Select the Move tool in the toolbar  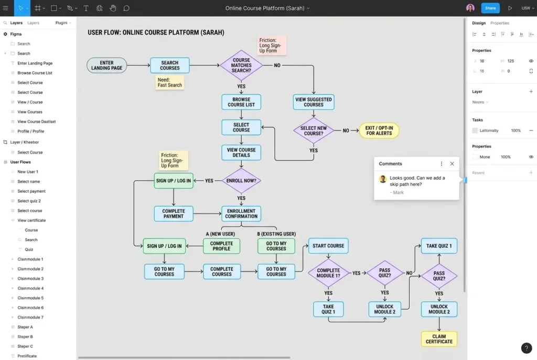22,8
